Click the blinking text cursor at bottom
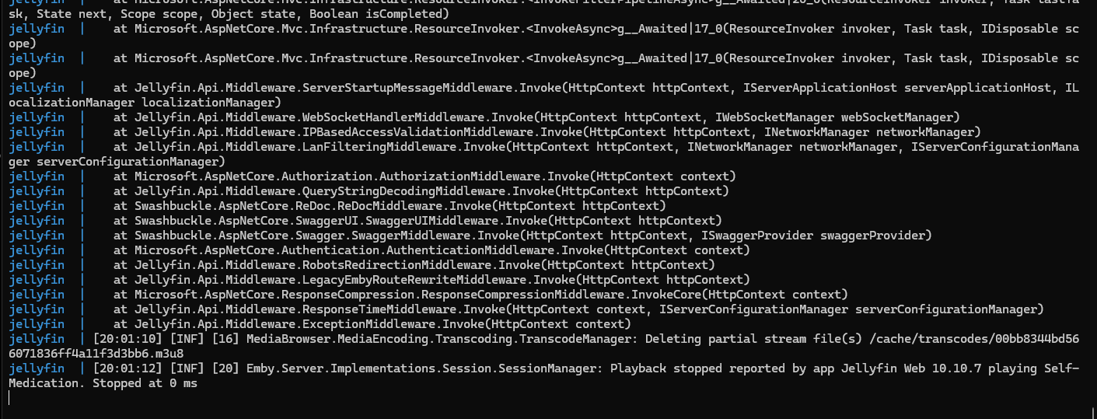 pyautogui.click(x=9, y=398)
